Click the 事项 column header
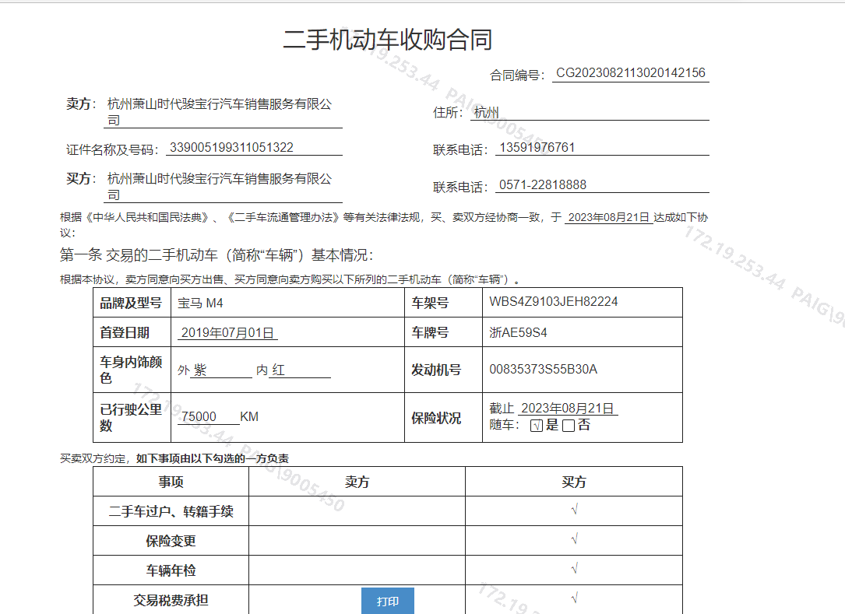This screenshot has height=614, width=845. (171, 482)
